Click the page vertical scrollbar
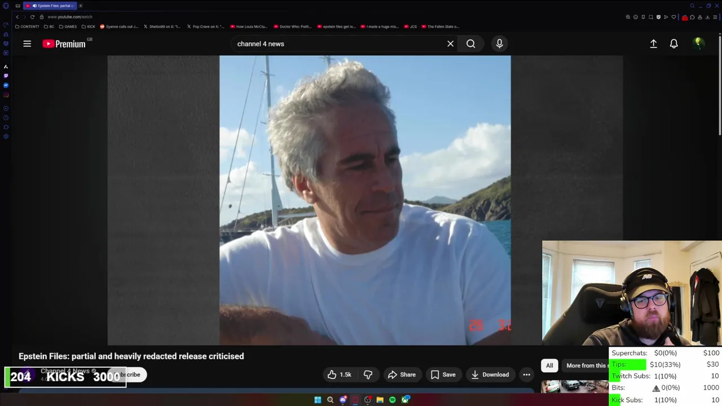Viewport: 722px width, 406px height. (x=720, y=85)
